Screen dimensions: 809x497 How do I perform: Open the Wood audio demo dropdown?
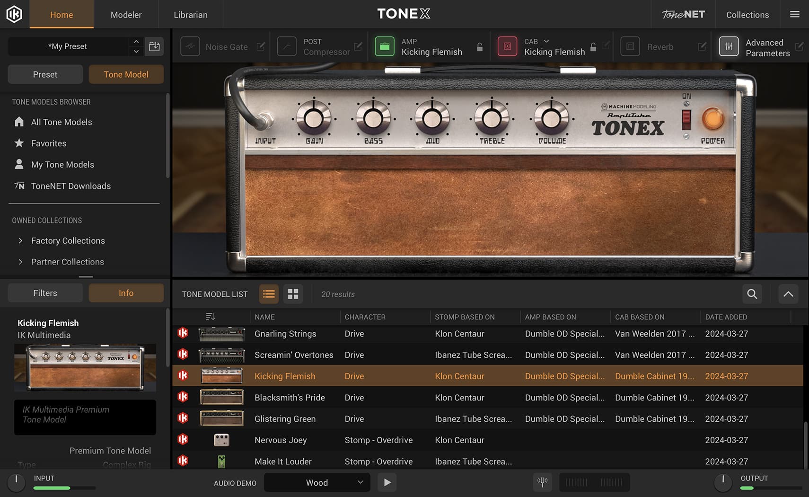(317, 482)
